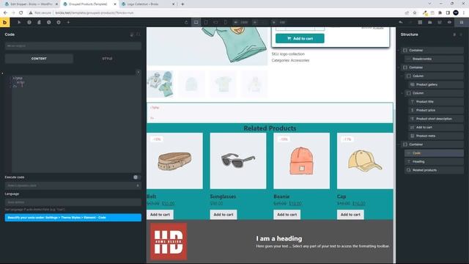Open the STYLE tab in Code panel

click(107, 59)
